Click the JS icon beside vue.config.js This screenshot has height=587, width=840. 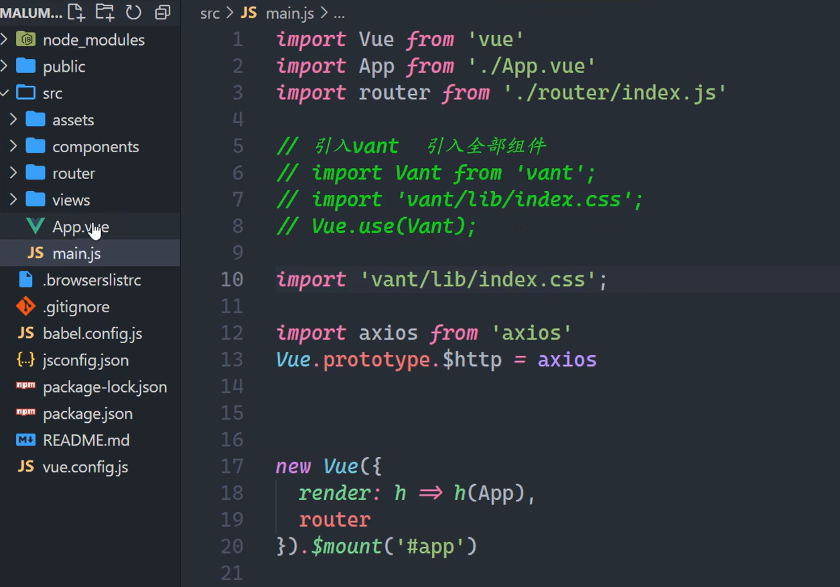pos(25,466)
